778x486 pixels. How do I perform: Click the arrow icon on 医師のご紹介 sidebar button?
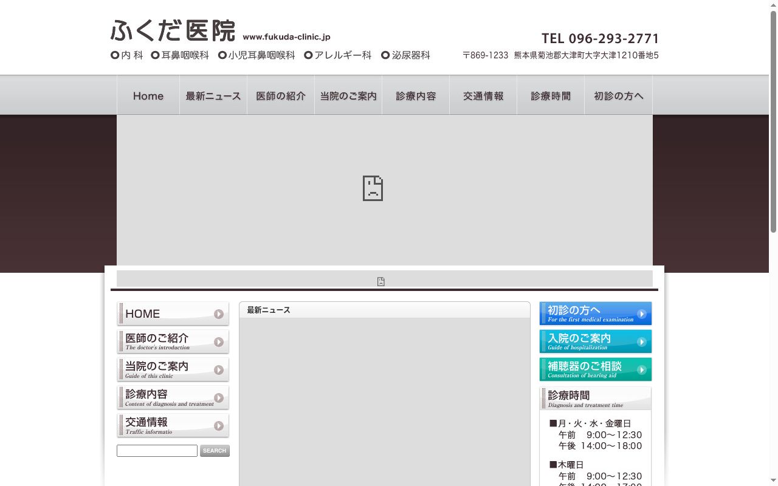coord(219,342)
